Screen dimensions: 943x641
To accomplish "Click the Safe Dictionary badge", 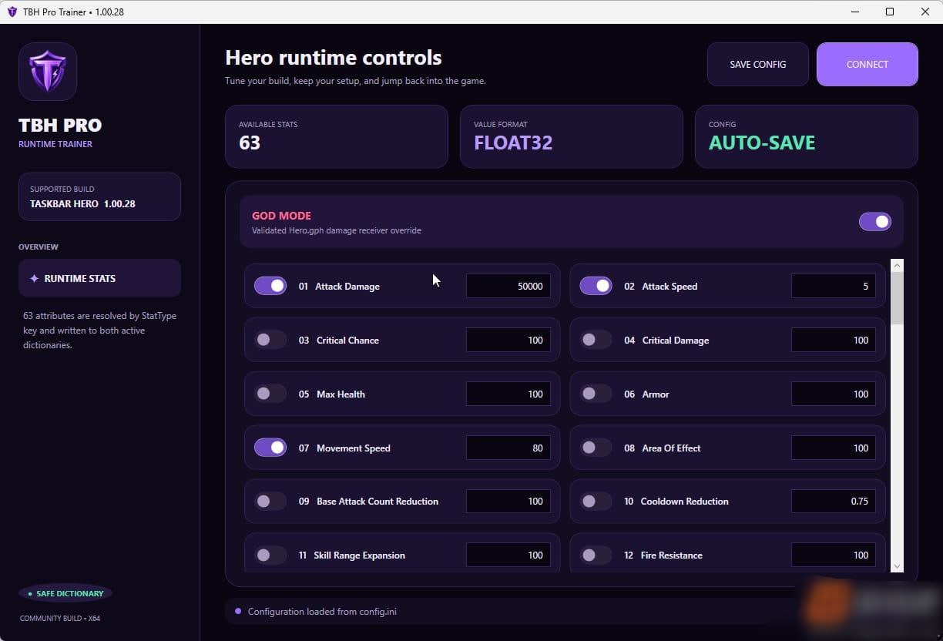I will point(65,593).
